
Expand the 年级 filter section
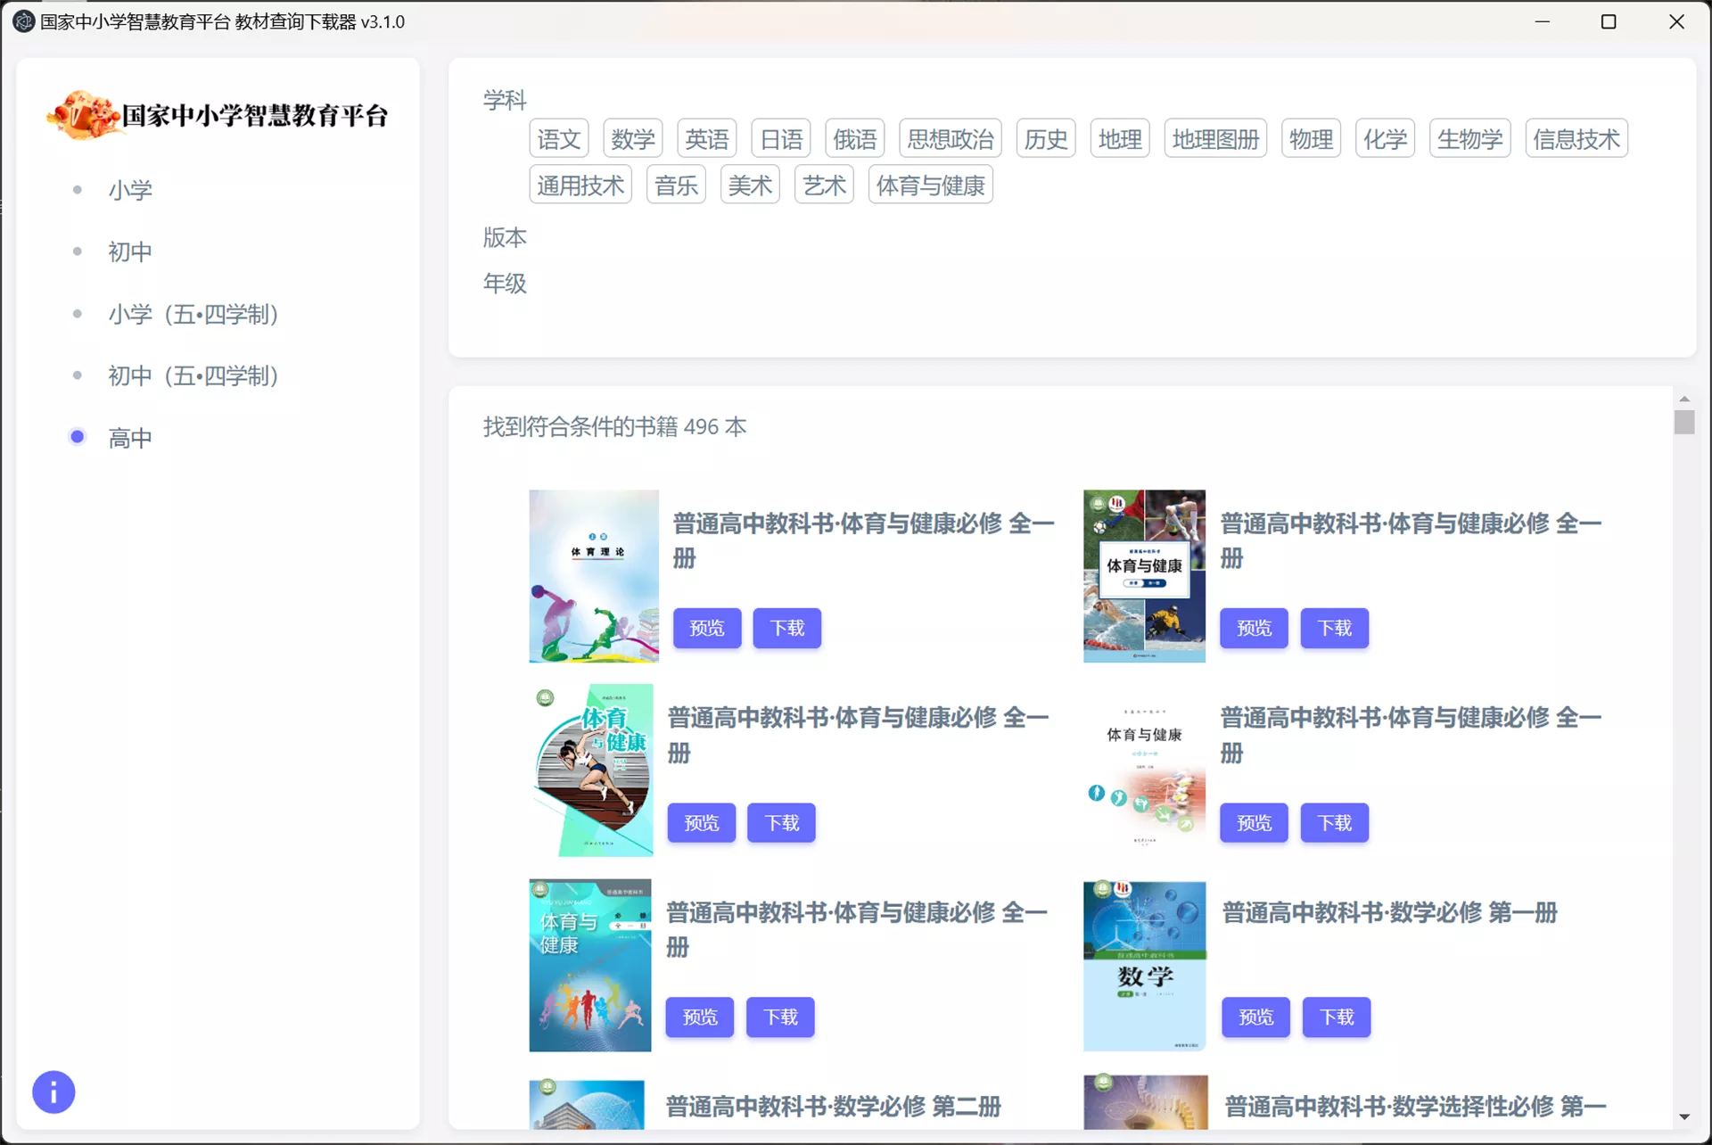coord(505,284)
